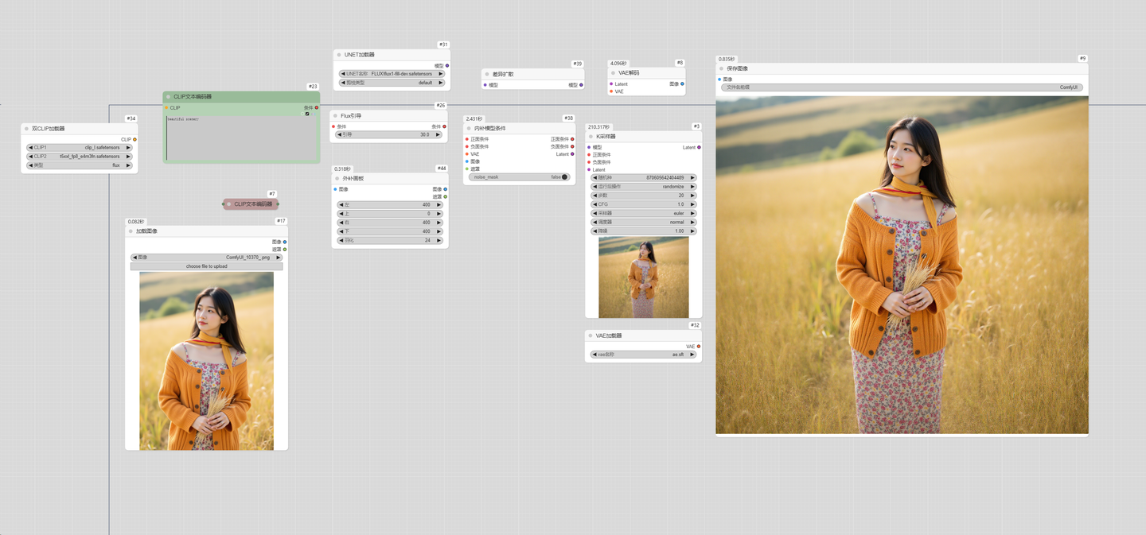Open the vae名称 ae.sft dropdown
Viewport: 1146px width, 535px height.
tap(644, 355)
